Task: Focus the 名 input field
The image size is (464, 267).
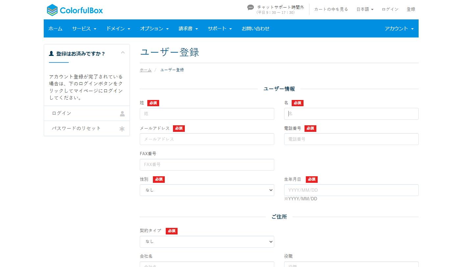Action: pyautogui.click(x=351, y=114)
